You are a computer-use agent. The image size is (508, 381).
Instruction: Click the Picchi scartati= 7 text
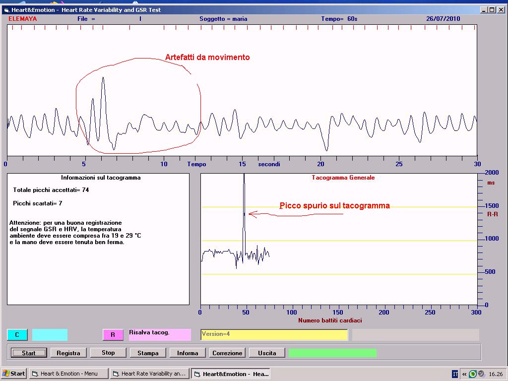click(38, 203)
